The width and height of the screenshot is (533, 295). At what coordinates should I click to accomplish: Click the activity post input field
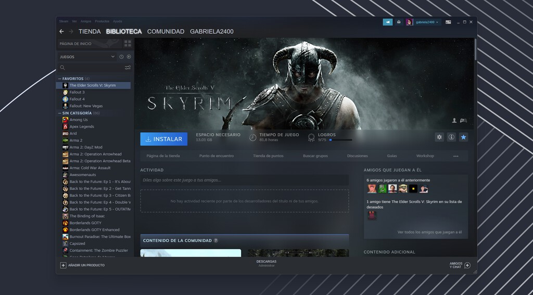click(245, 180)
